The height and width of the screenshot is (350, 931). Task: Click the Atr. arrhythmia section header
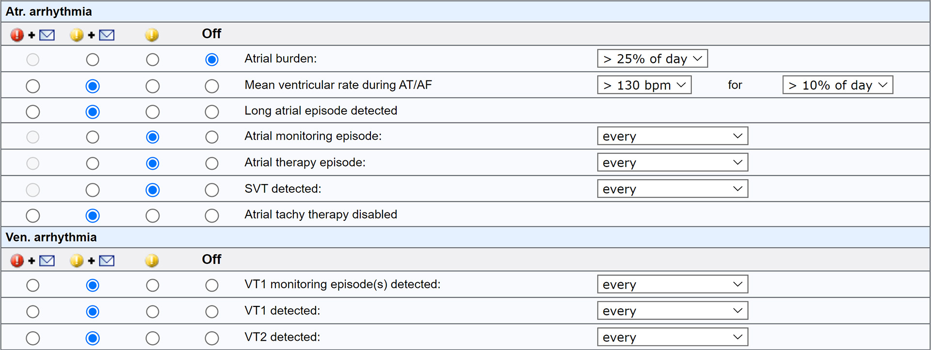pos(48,12)
